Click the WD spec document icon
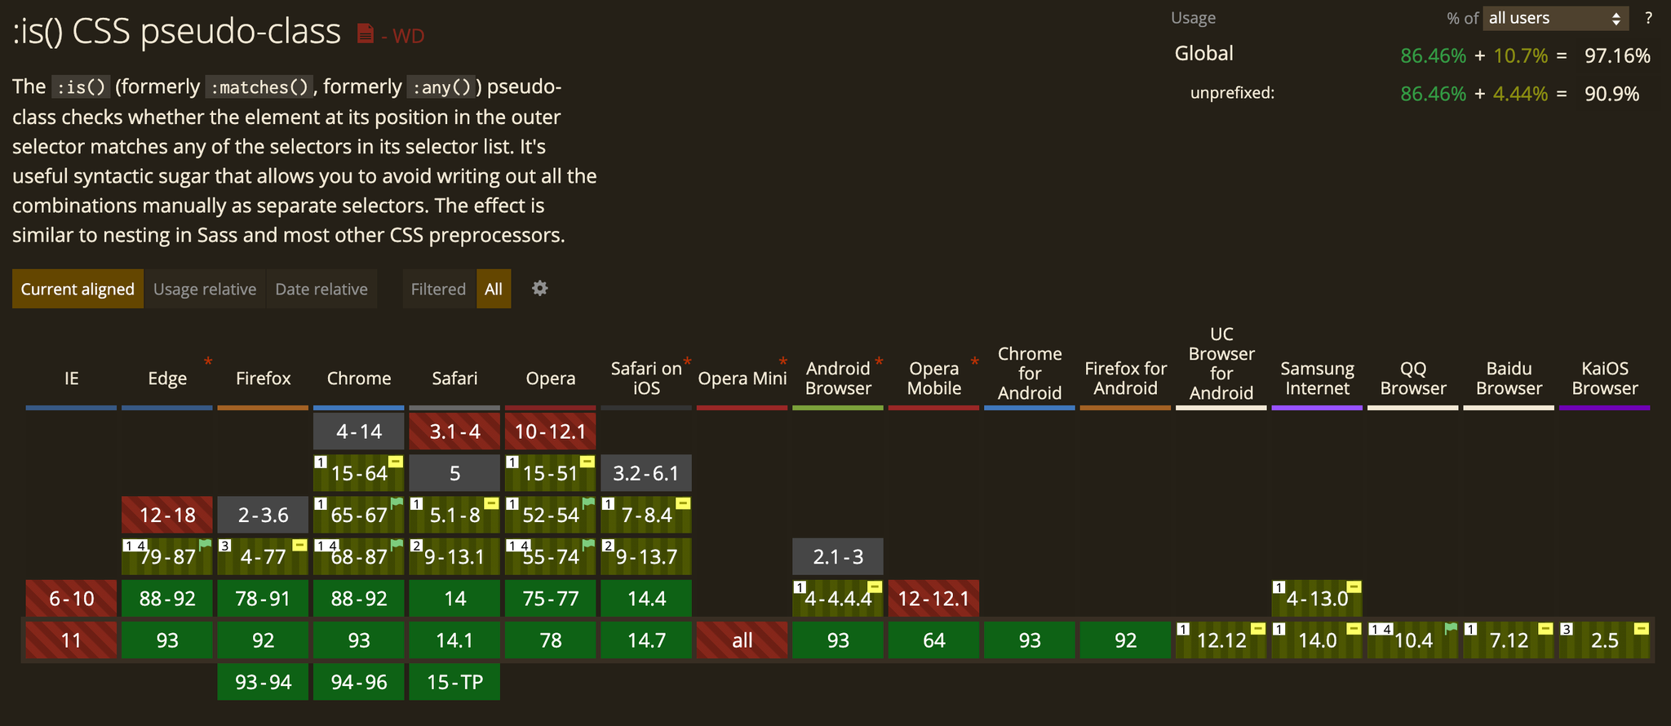The height and width of the screenshot is (726, 1671). tap(366, 33)
